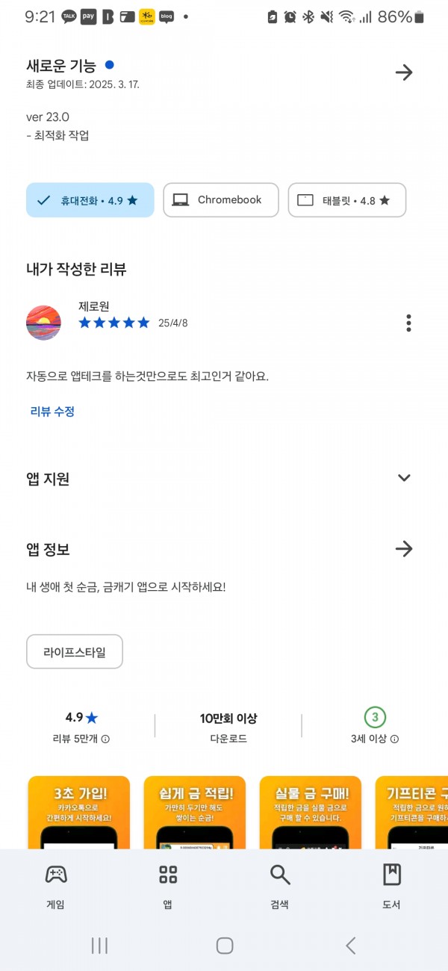Viewport: 448px width, 971px height.
Task: Select the Chromebook device chip
Action: (x=221, y=200)
